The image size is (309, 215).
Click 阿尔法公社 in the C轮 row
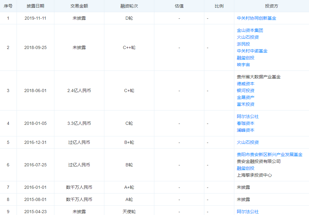[x=248, y=117]
